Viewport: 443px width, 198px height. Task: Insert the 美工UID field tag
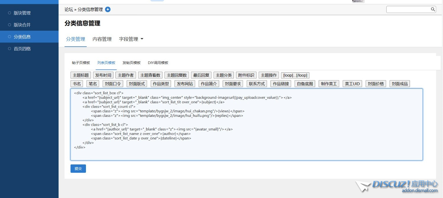point(353,84)
